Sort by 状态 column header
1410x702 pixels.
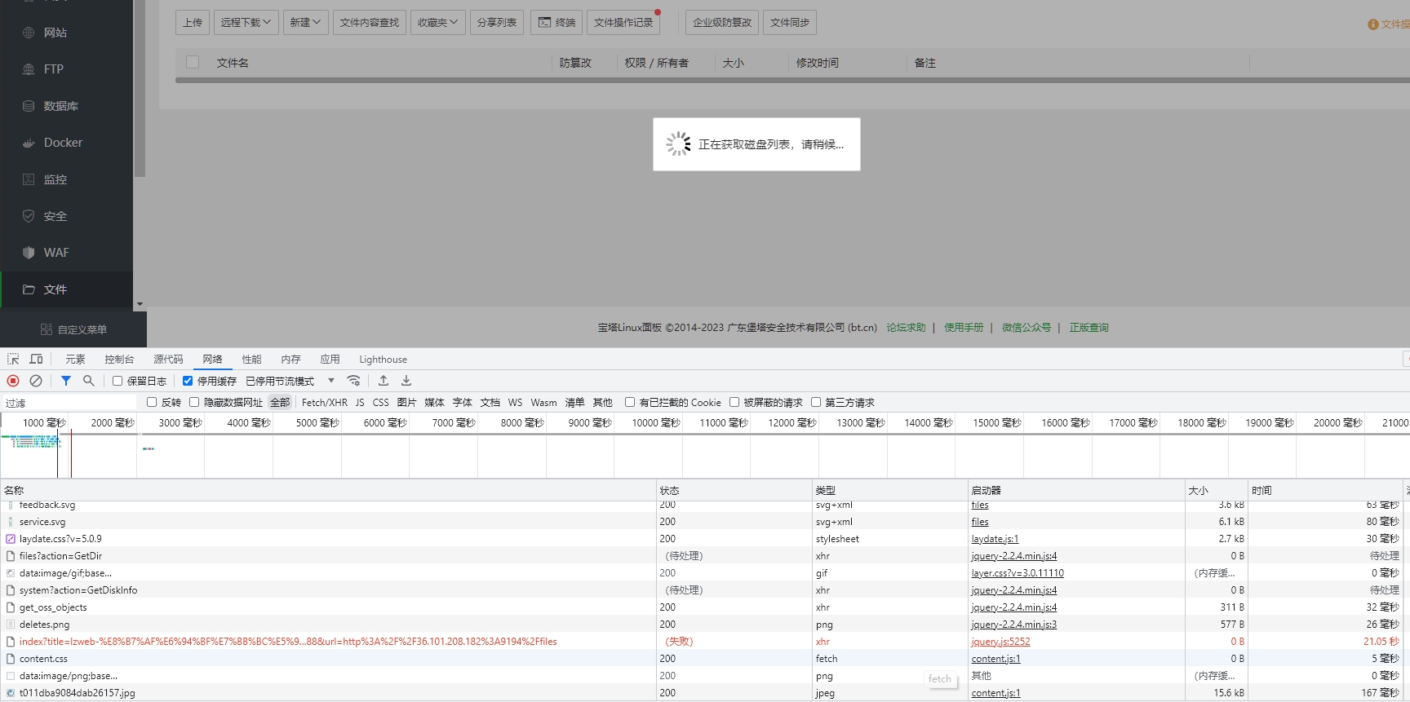click(x=734, y=490)
